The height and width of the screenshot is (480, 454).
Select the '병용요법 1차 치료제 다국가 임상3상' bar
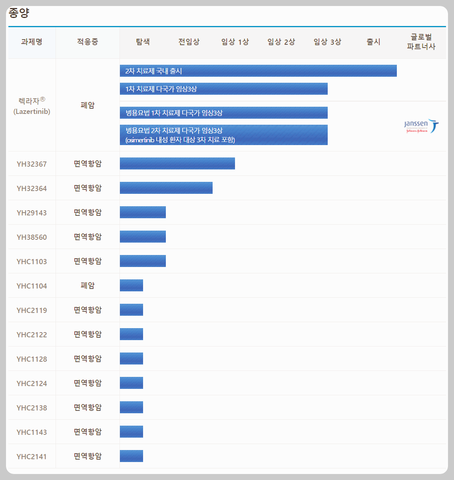pos(223,113)
